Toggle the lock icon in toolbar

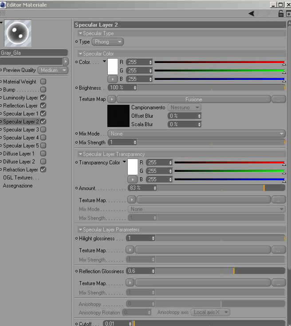[x=281, y=14]
